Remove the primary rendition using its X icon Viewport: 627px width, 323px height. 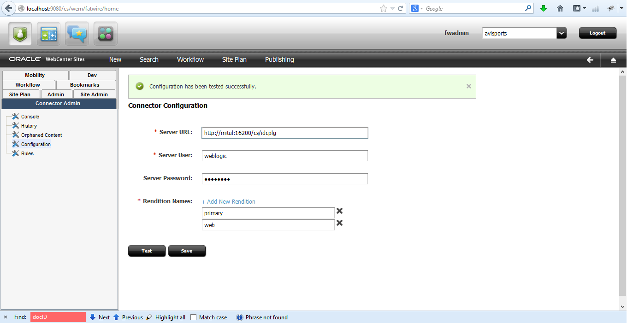[x=339, y=211]
